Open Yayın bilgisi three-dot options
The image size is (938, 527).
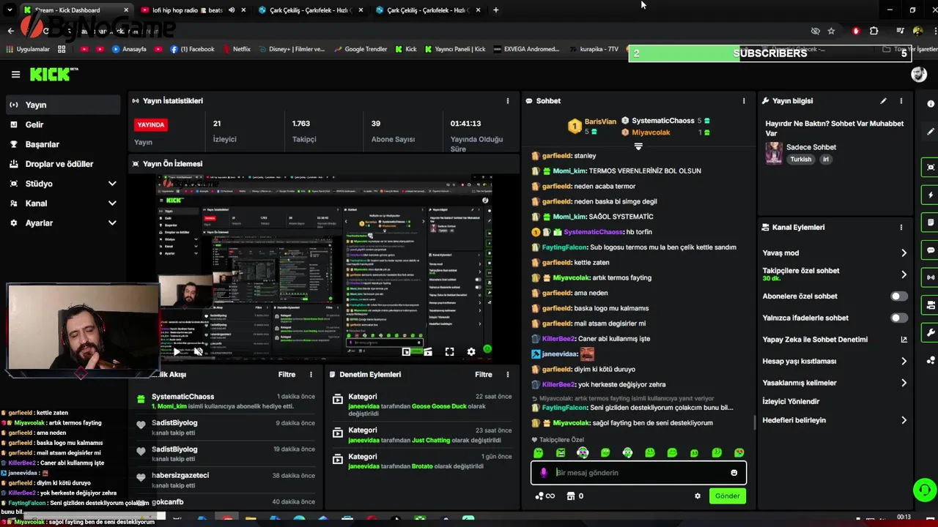coord(901,101)
